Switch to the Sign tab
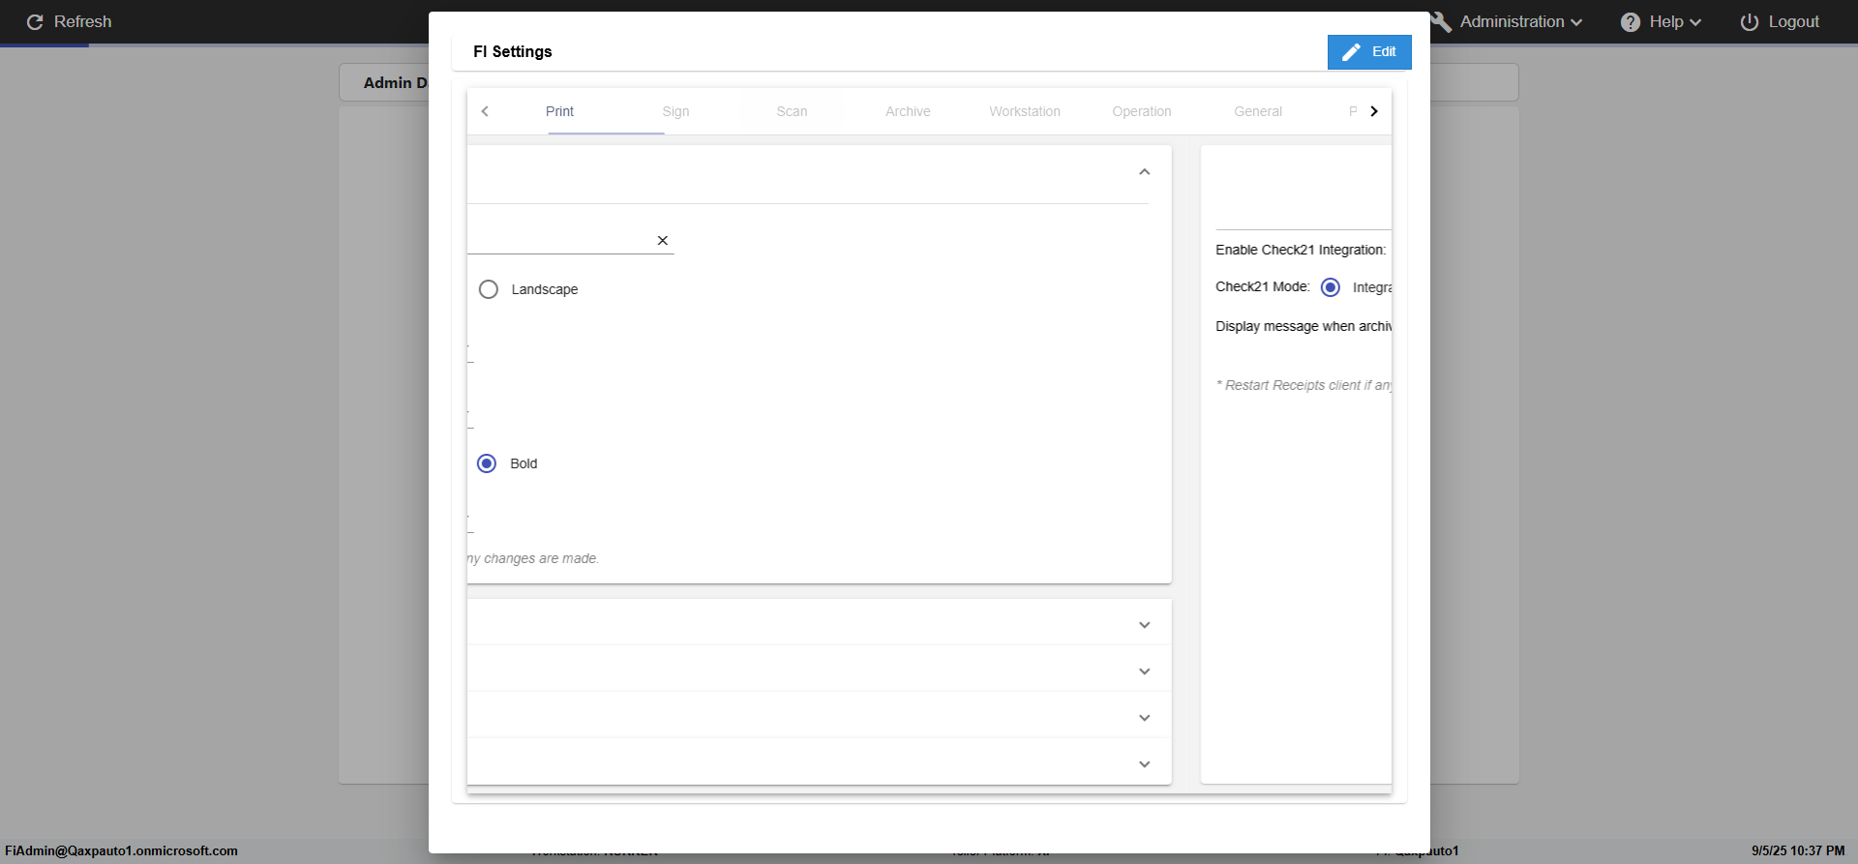Screen dimensions: 1858x864 pyautogui.click(x=675, y=111)
